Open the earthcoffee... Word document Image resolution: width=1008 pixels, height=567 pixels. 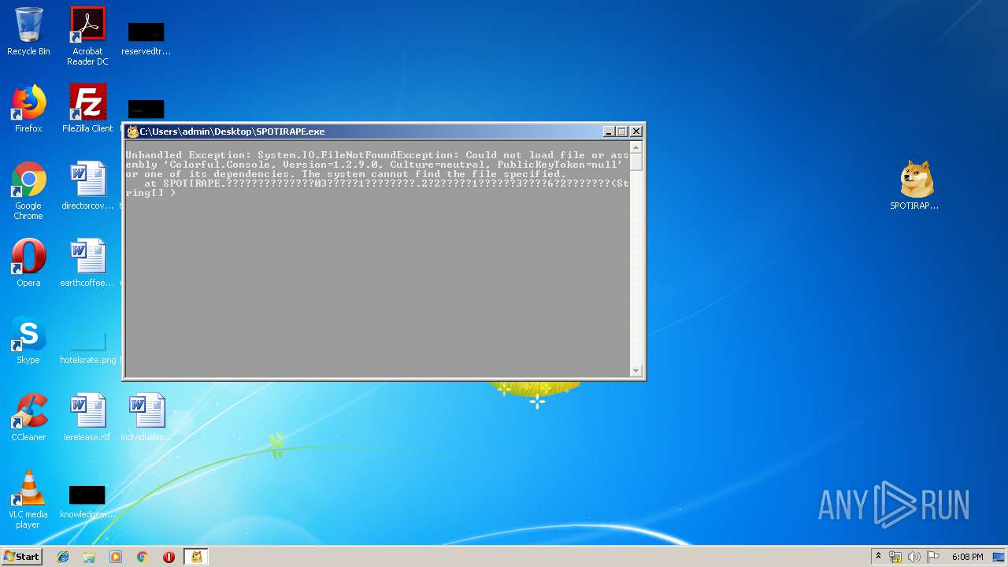87,263
